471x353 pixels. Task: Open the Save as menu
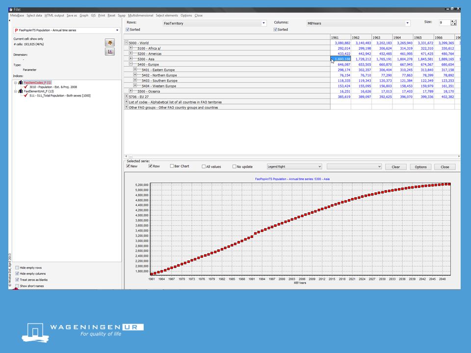click(72, 15)
